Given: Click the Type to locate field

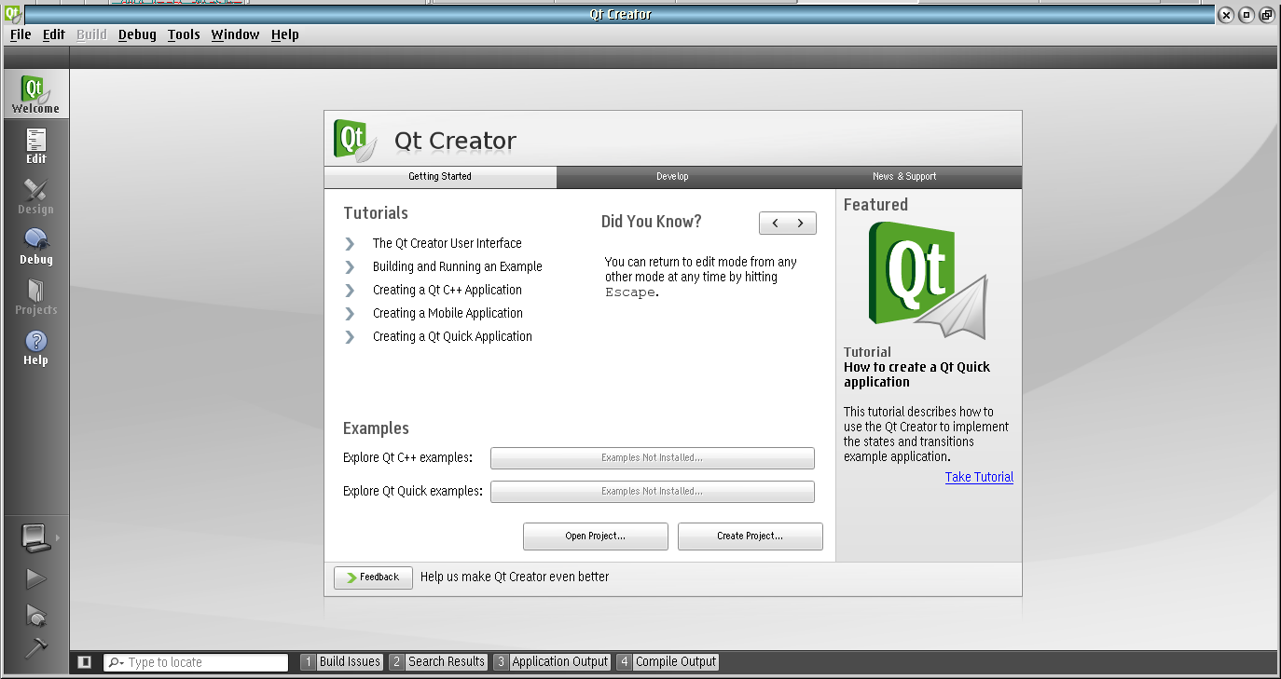Looking at the screenshot, I should click(196, 662).
